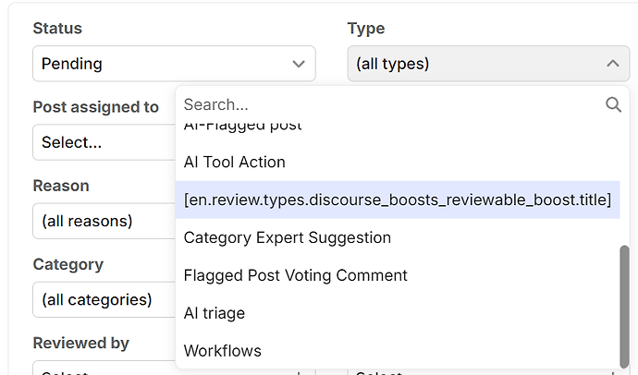Pick Flagged Post Voting Comment option
The width and height of the screenshot is (638, 375).
pyautogui.click(x=398, y=275)
